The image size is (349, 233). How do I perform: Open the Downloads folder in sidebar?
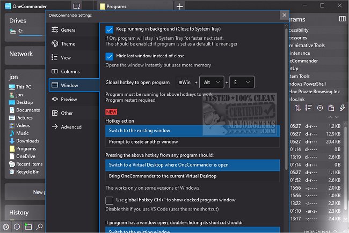(x=27, y=141)
